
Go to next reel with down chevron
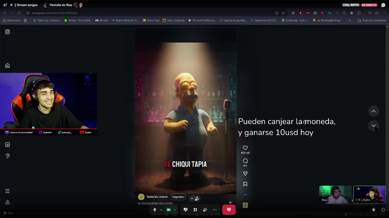(374, 125)
